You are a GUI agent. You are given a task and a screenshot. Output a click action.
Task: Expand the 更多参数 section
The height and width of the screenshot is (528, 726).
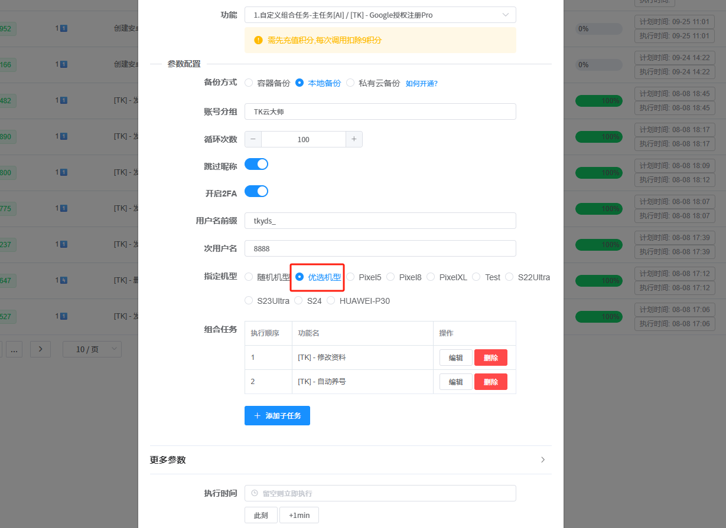click(x=168, y=459)
